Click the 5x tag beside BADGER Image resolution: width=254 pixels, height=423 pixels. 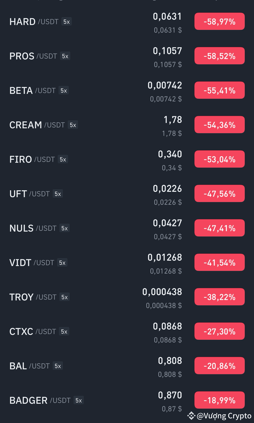click(x=79, y=400)
